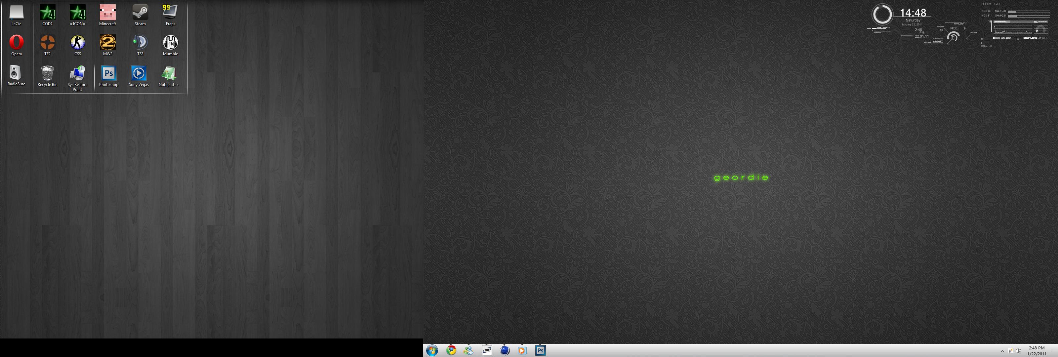Select the CSS Counter-Strike icon
Viewport: 1058px width, 357px height.
(78, 46)
